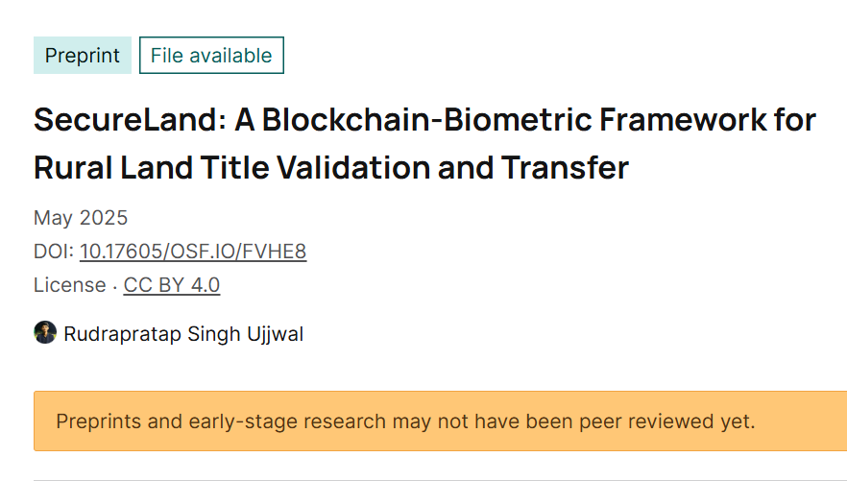Image resolution: width=847 pixels, height=481 pixels.
Task: Click the License label text
Action: (69, 285)
